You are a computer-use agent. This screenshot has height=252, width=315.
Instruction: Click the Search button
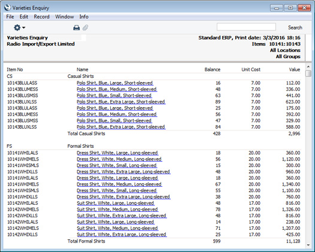(295, 28)
